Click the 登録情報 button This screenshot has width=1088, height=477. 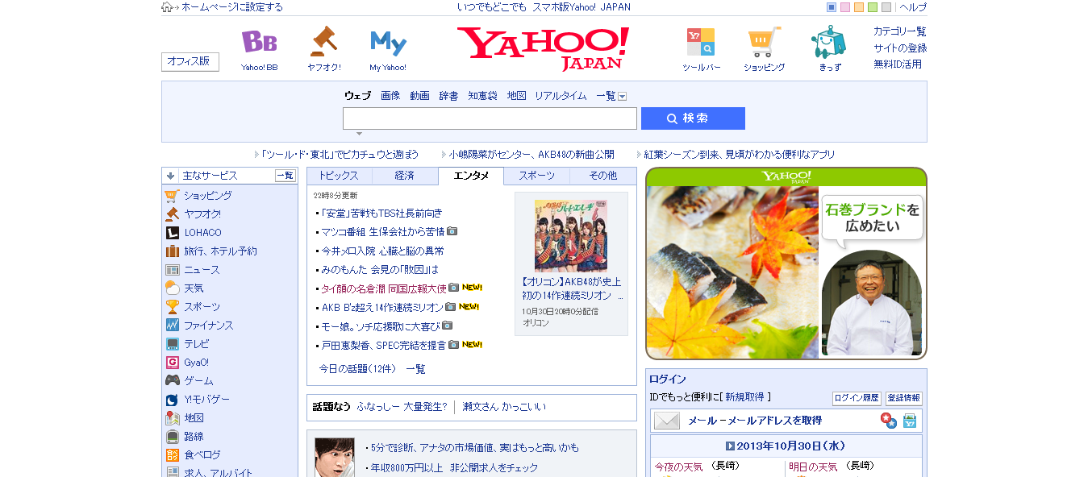(903, 398)
